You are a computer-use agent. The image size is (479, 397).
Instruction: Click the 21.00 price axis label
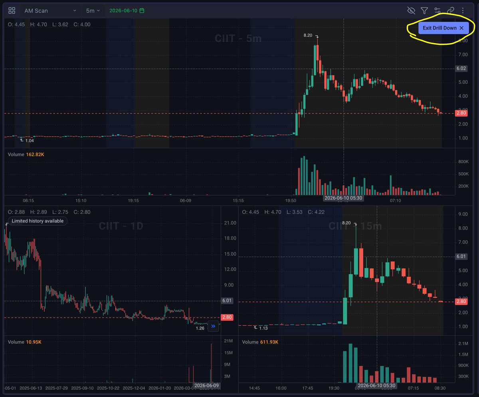(231, 223)
